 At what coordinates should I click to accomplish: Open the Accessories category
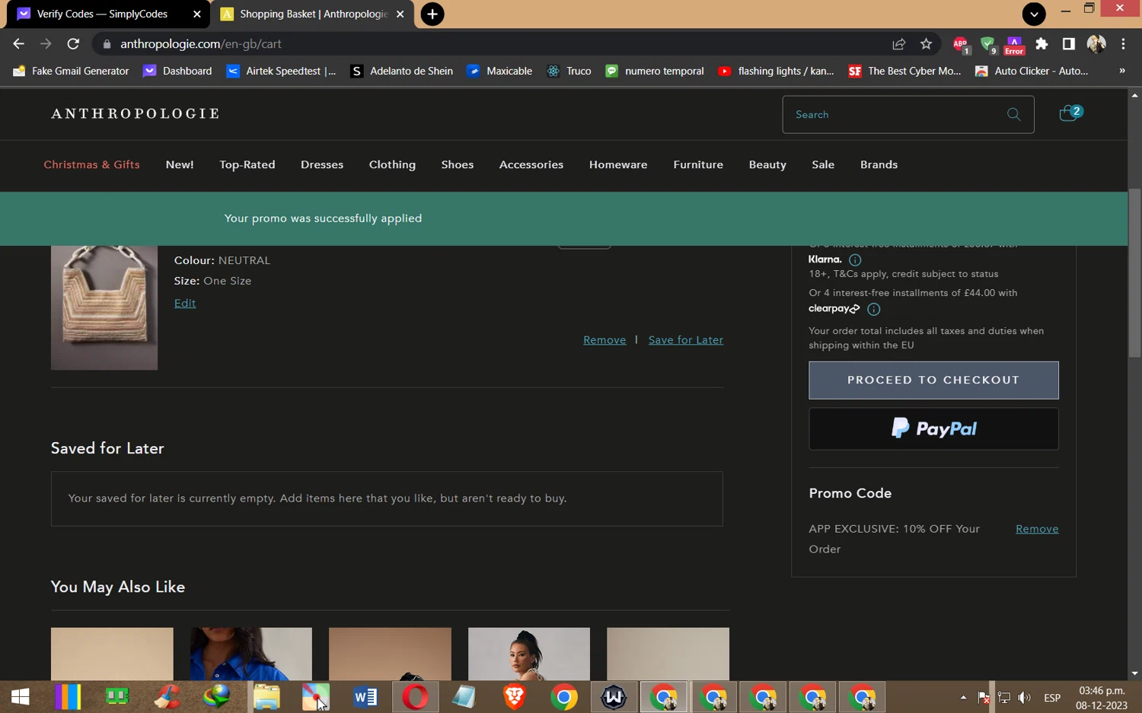click(531, 165)
